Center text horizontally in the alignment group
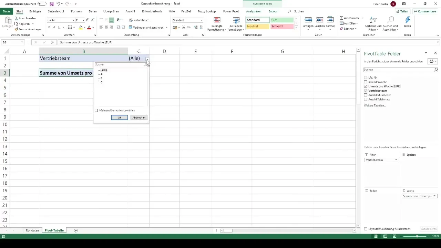Screen dimensions: 441x248 point(106,27)
